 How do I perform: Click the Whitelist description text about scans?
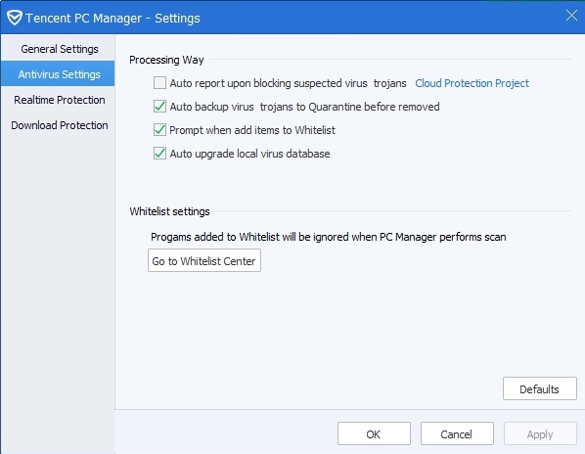(329, 237)
